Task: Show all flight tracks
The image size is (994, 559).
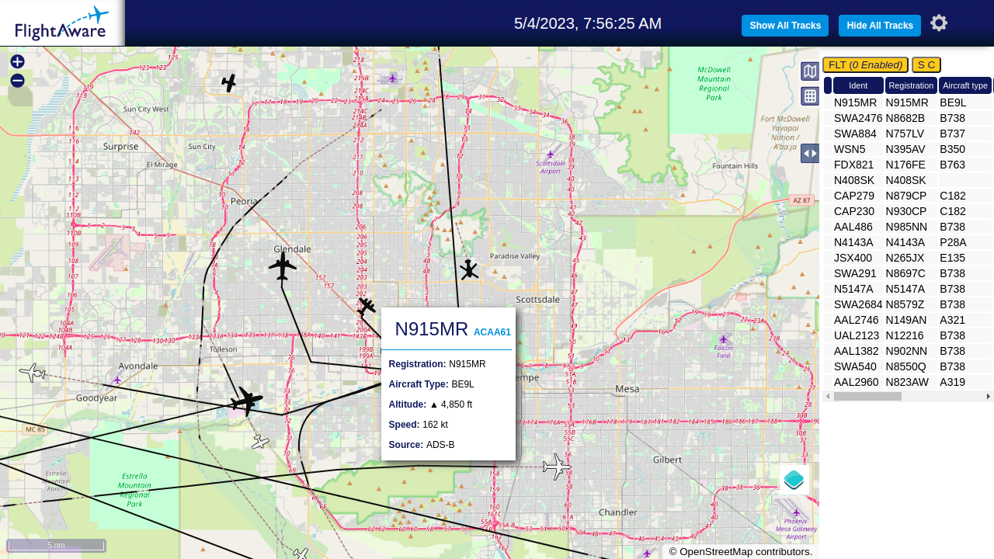Action: [785, 26]
